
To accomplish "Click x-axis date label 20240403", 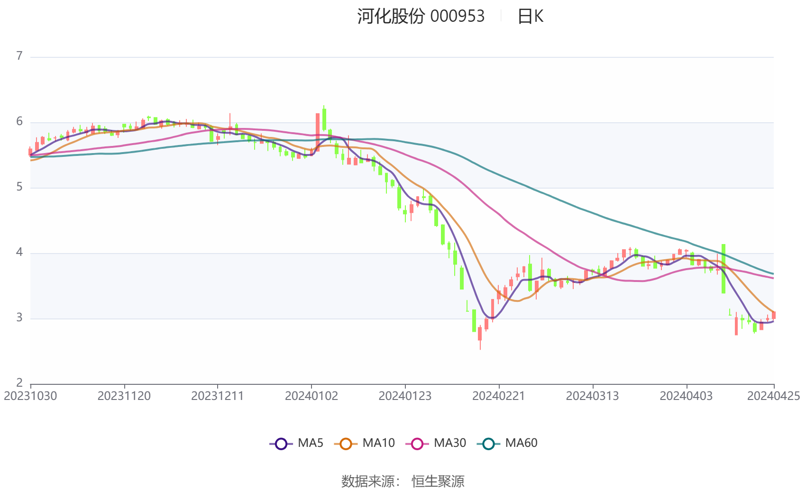I will [x=686, y=396].
